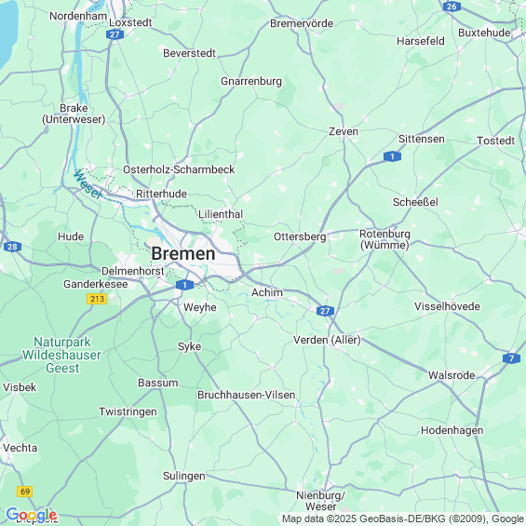Click the Map data attribution text

(402, 519)
